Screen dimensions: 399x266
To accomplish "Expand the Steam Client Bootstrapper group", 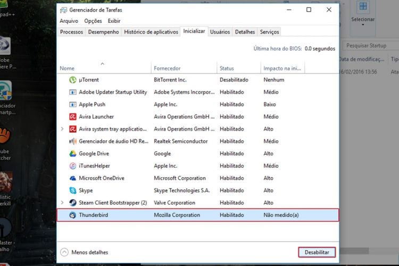I will [x=62, y=203].
